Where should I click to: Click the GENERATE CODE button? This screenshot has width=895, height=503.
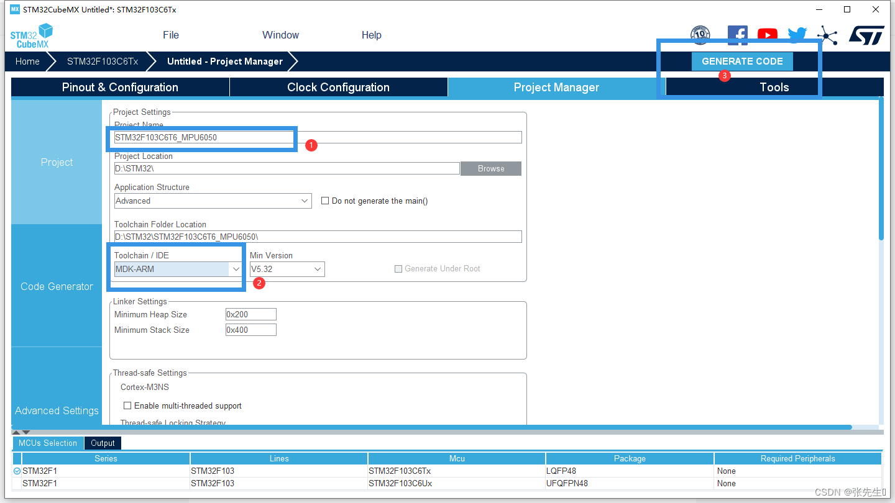742,61
